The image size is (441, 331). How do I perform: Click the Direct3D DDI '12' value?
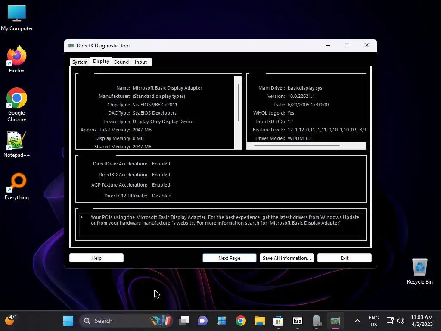290,122
